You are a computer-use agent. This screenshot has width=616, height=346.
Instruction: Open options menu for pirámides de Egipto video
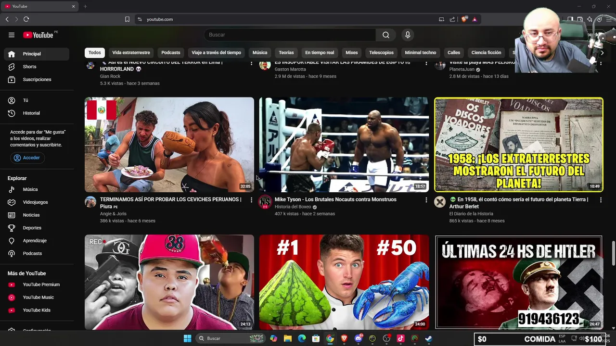pyautogui.click(x=426, y=63)
